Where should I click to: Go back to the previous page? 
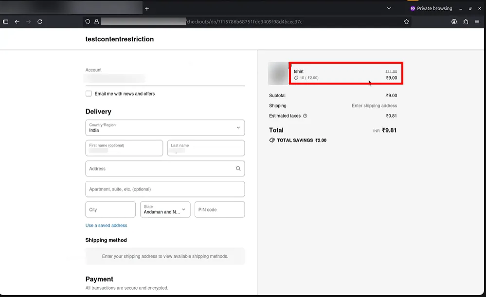(x=17, y=22)
